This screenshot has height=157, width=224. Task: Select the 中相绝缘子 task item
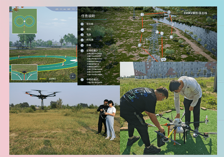point(92,79)
